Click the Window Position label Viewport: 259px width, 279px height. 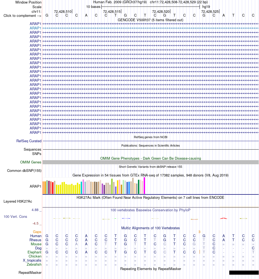tap(28, 2)
